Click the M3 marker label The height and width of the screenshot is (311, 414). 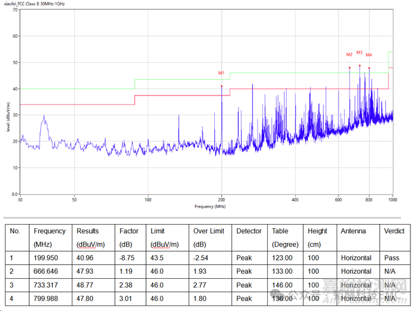[359, 52]
